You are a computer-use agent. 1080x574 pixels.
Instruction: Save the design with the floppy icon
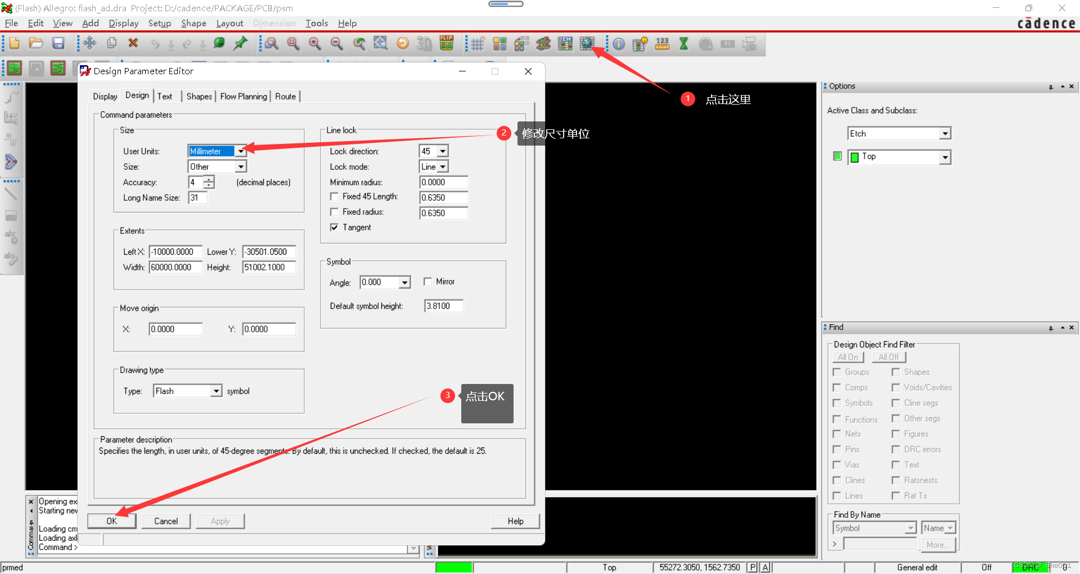[x=58, y=43]
